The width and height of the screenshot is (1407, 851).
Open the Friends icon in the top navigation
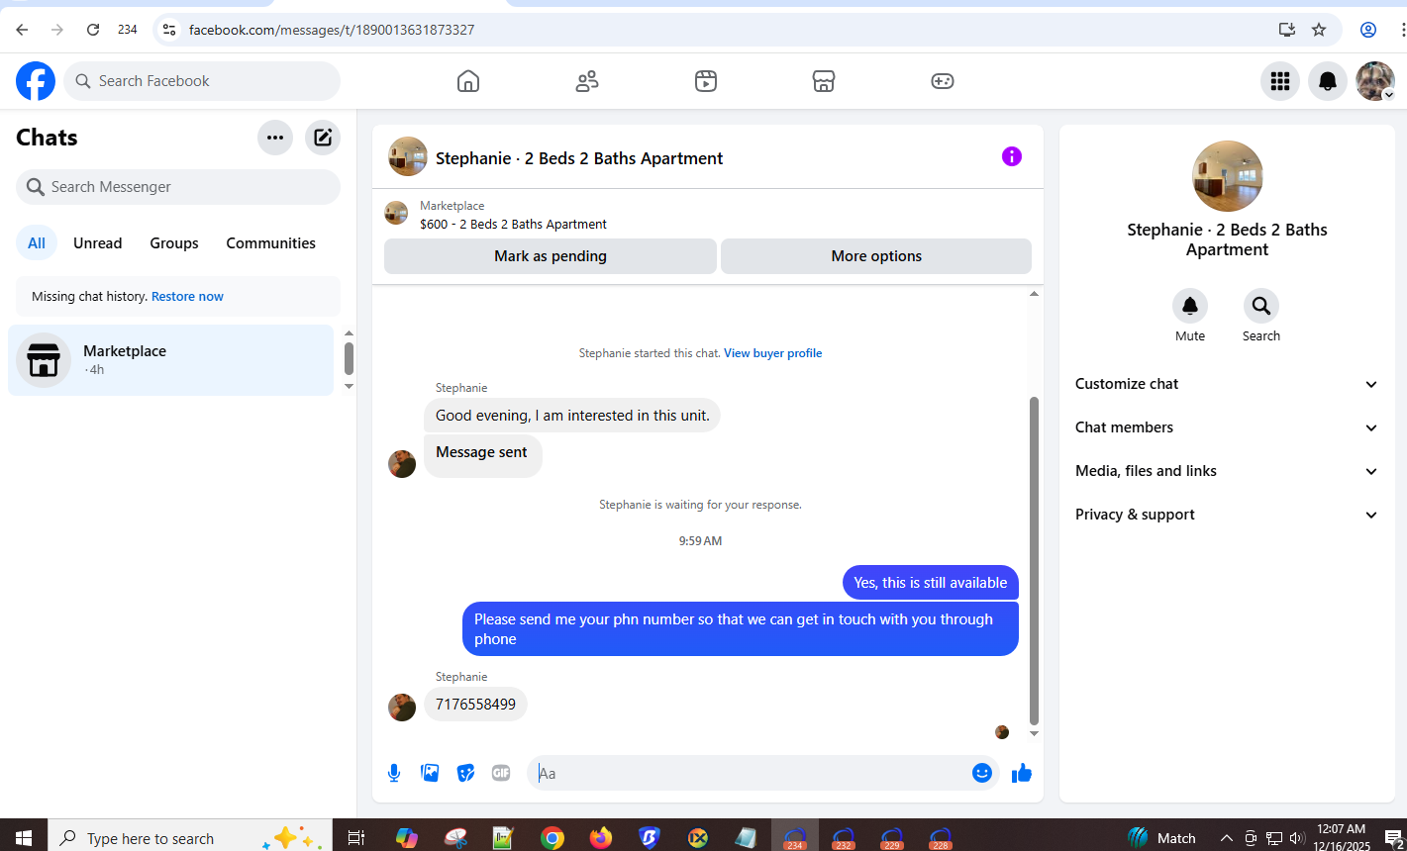(587, 81)
